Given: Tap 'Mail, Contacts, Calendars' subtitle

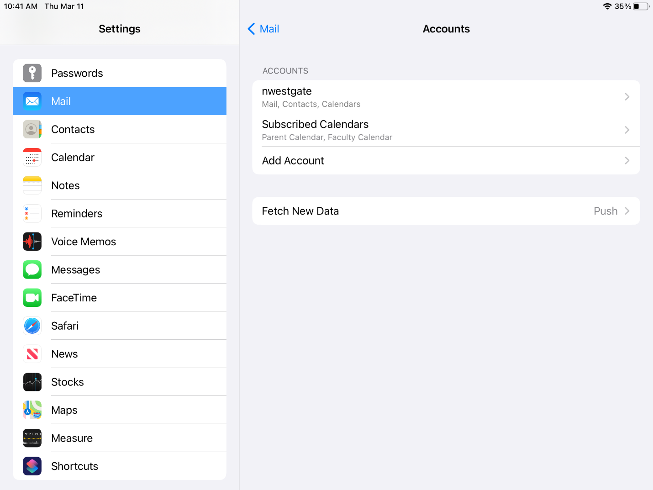Looking at the screenshot, I should pyautogui.click(x=311, y=104).
